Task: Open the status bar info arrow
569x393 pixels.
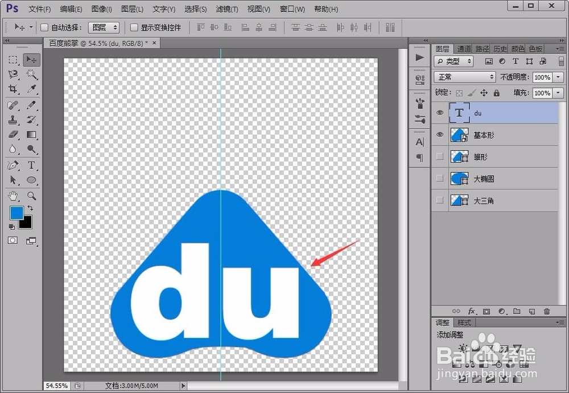Action: coord(183,386)
